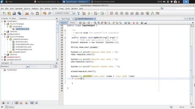Click the Shift Line Left icon in editor toolbar

[126, 23]
